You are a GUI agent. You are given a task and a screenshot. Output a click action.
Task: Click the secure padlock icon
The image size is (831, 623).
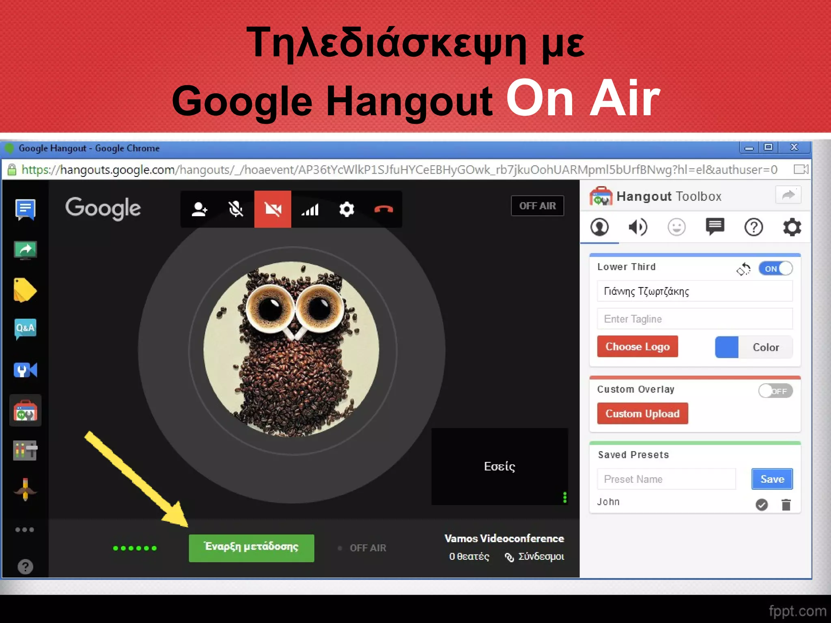click(12, 170)
